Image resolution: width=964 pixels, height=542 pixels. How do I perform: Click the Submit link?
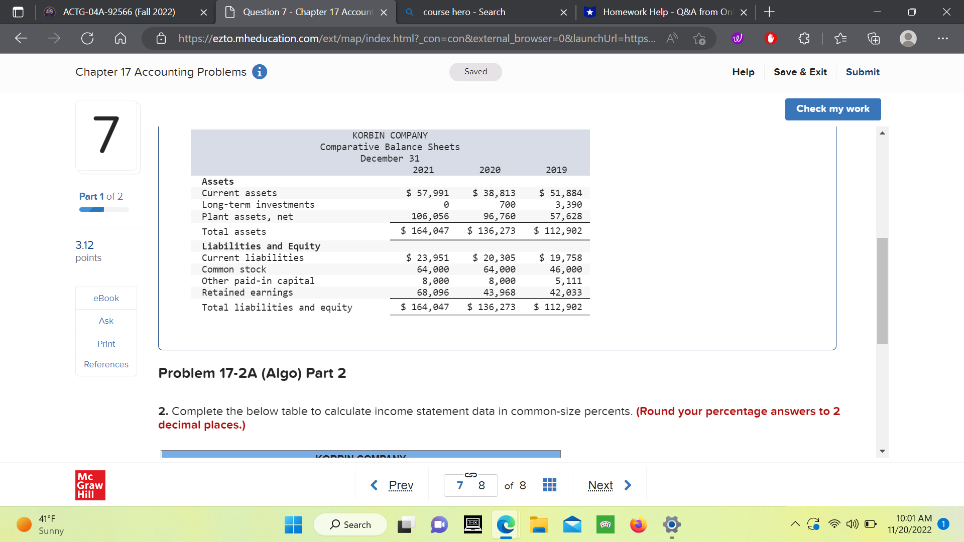coord(862,72)
